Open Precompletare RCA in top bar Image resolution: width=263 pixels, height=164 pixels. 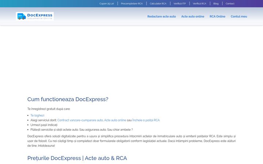point(131,4)
